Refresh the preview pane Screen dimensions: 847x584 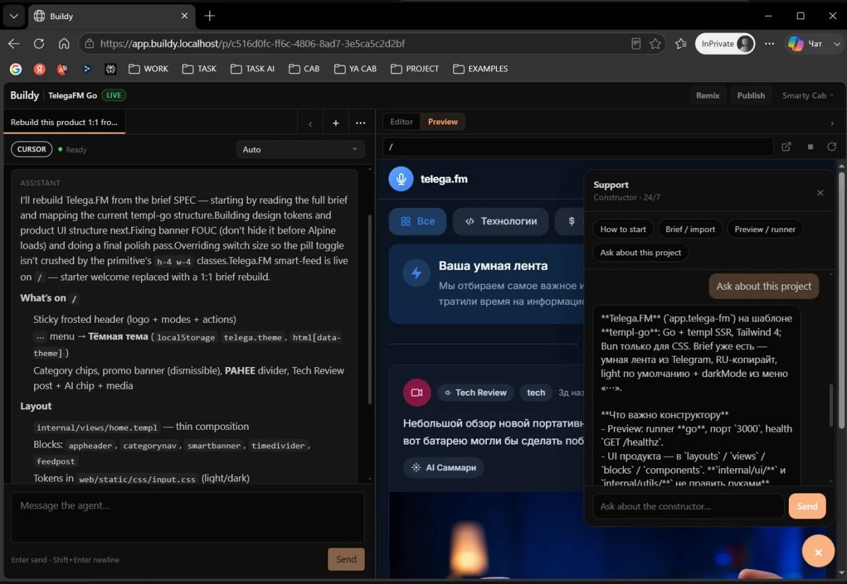point(832,147)
